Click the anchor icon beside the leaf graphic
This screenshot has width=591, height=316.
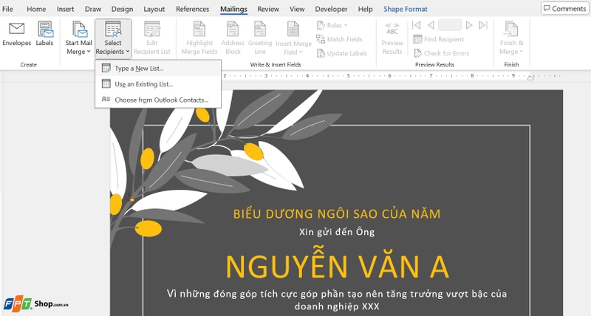click(130, 197)
